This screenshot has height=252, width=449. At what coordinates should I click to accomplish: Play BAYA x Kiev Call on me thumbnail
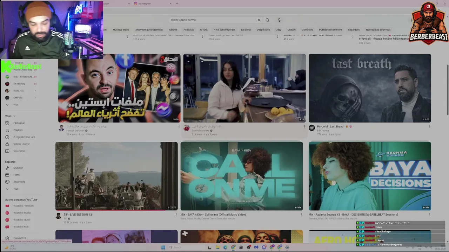pos(242,176)
